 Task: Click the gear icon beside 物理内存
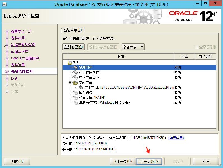click(x=76, y=67)
